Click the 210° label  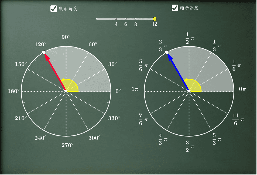[x=21, y=118]
